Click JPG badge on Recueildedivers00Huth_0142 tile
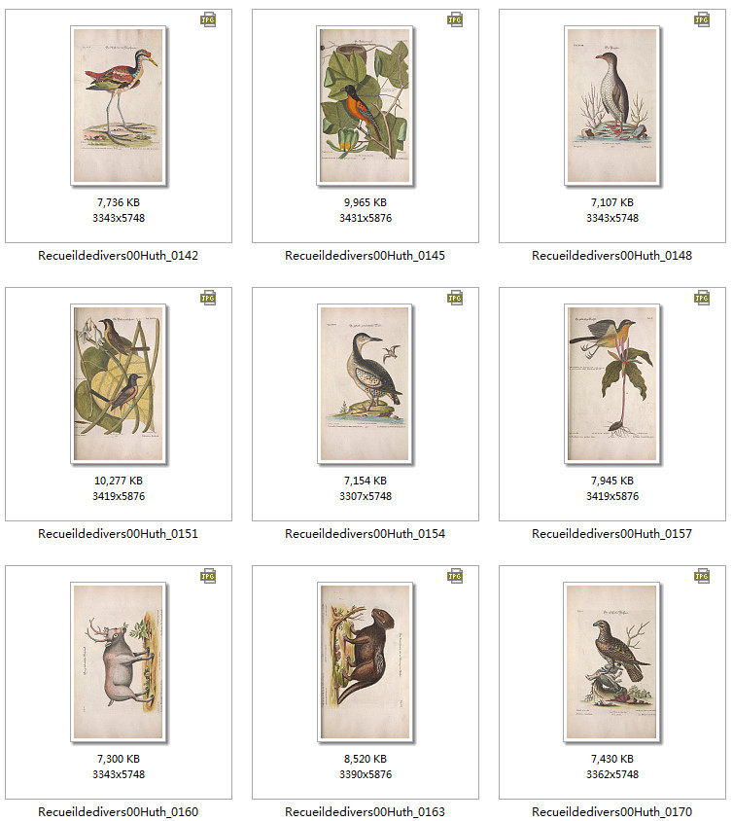 click(208, 19)
